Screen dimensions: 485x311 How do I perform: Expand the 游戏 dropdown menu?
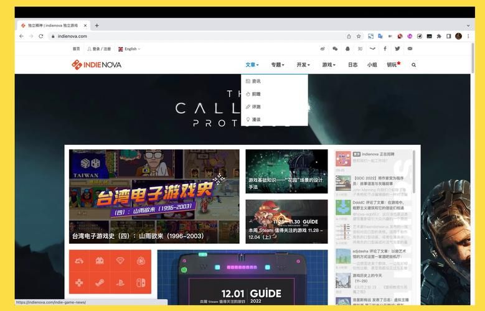[329, 65]
